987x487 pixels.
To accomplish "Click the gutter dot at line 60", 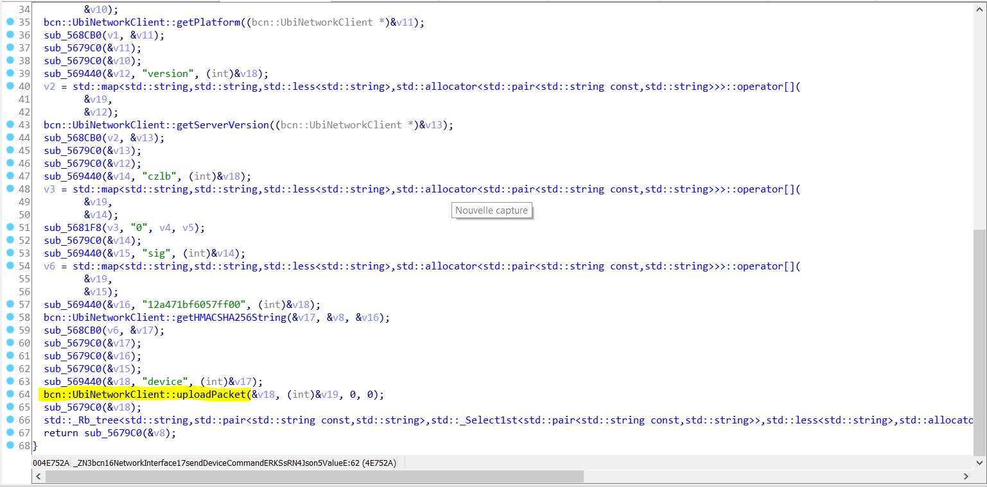I will click(10, 343).
